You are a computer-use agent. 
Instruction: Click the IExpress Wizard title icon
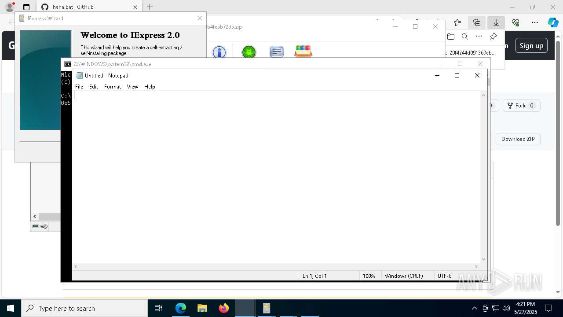pos(22,18)
